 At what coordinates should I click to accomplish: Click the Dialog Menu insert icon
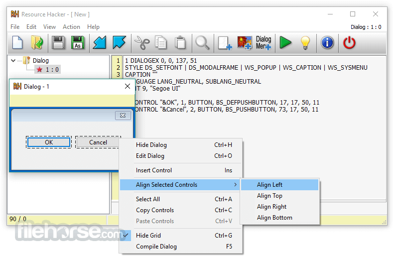[x=263, y=42]
